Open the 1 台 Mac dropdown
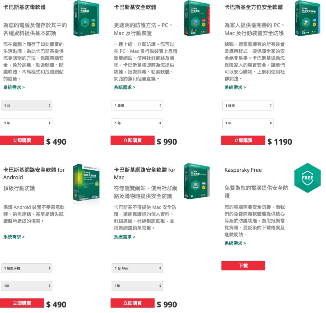The image size is (326, 313). pyautogui.click(x=137, y=268)
